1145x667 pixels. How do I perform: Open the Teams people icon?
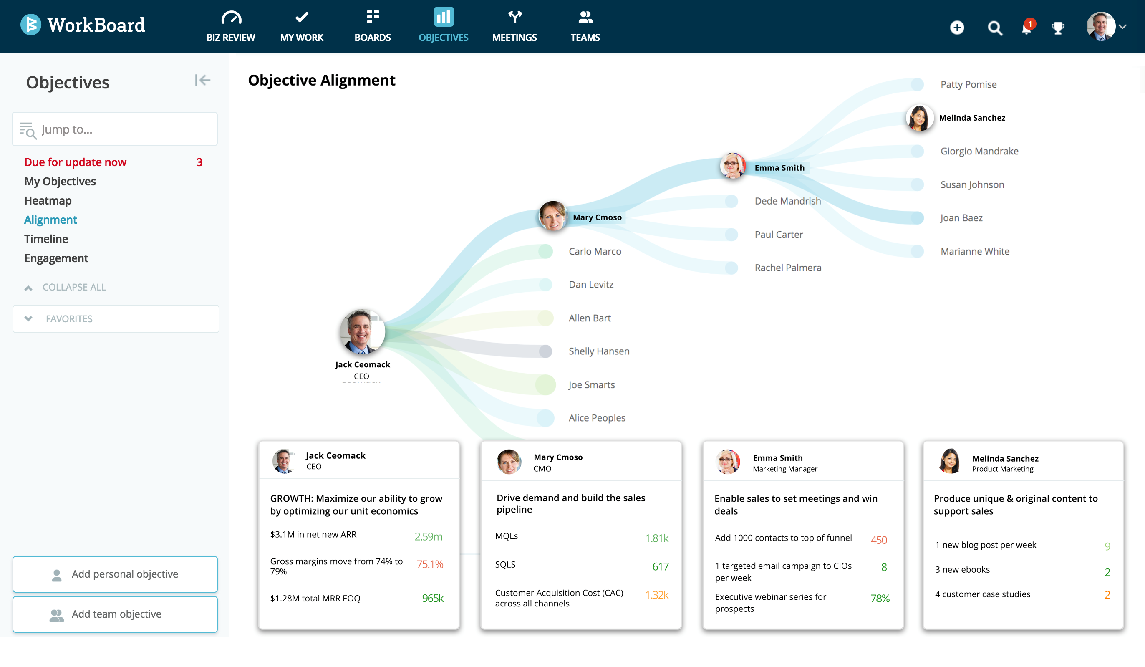point(585,18)
